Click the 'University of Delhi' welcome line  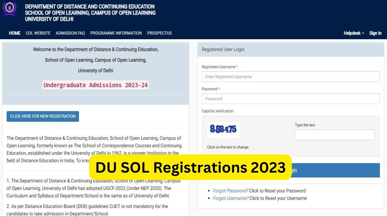(96, 71)
